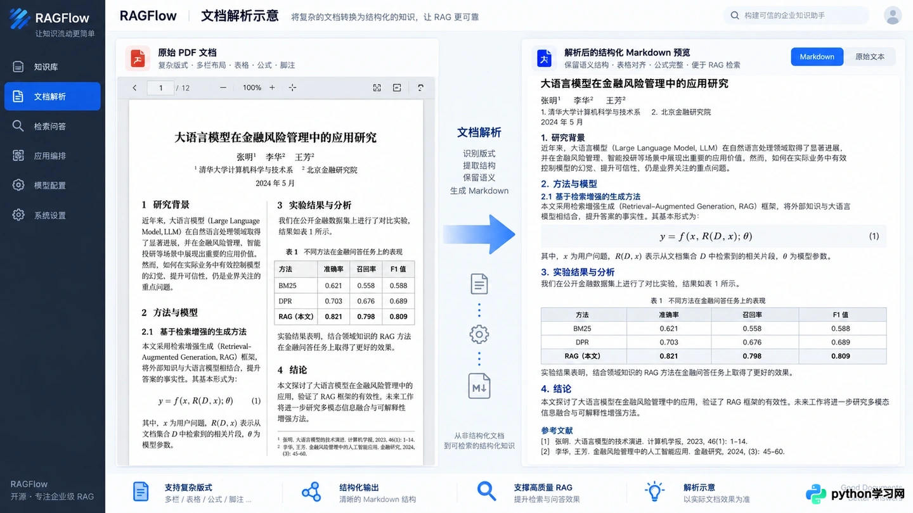
Task: Click the PDF title 大语言模型在金融风险管理中的应用研究
Action: pyautogui.click(x=276, y=137)
